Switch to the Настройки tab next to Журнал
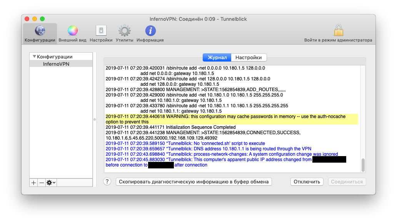397x223 pixels. point(249,57)
